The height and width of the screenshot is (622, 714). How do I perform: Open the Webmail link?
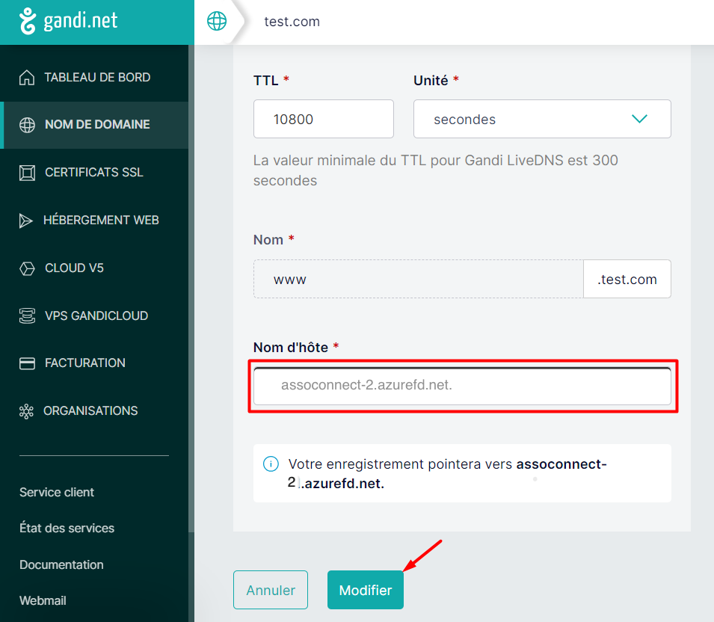click(43, 600)
